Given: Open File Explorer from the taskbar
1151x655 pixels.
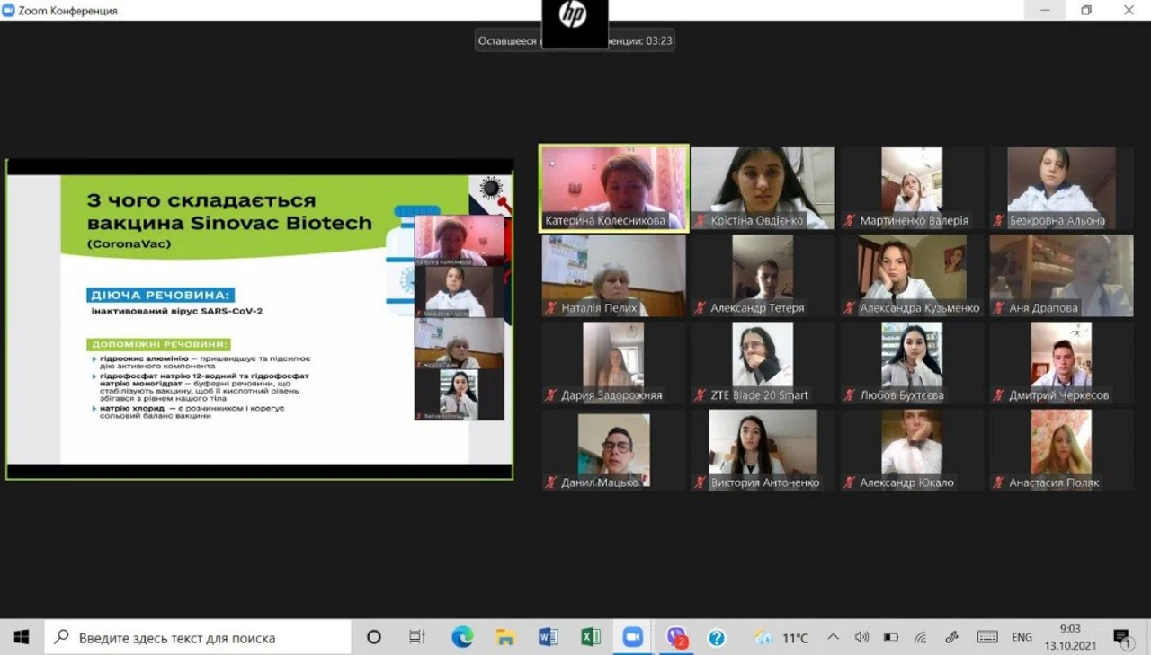Looking at the screenshot, I should tap(505, 637).
